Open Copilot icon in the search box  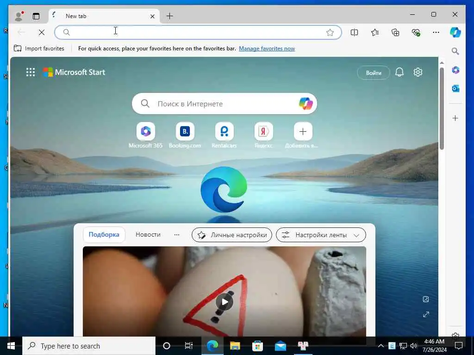306,104
